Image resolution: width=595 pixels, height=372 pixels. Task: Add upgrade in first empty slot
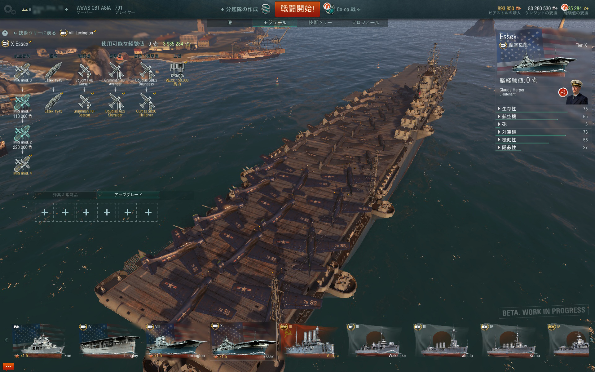pyautogui.click(x=44, y=212)
